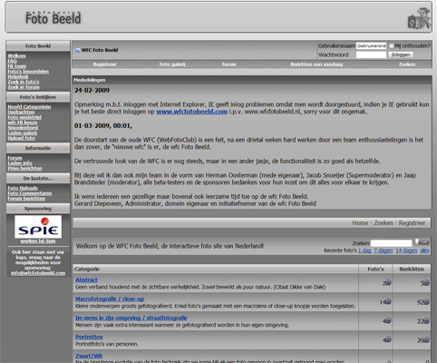Image resolution: width=437 pixels, height=363 pixels.
Task: Show alles recent photos
Action: click(424, 250)
